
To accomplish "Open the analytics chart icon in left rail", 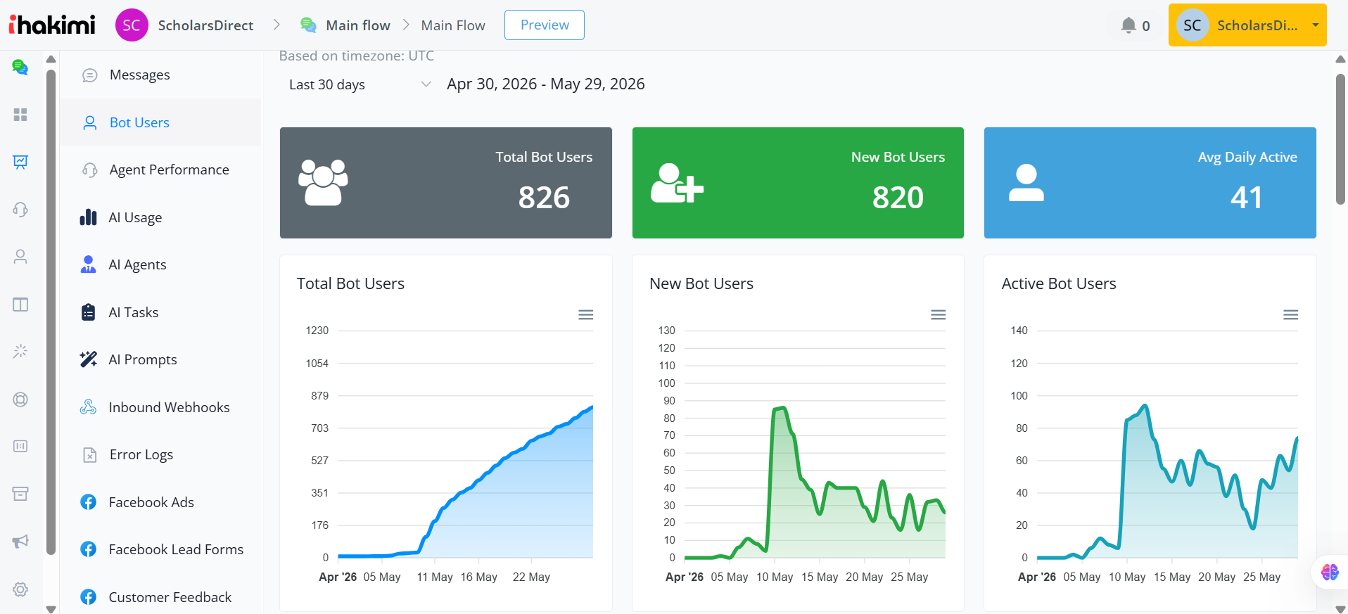I will point(20,162).
